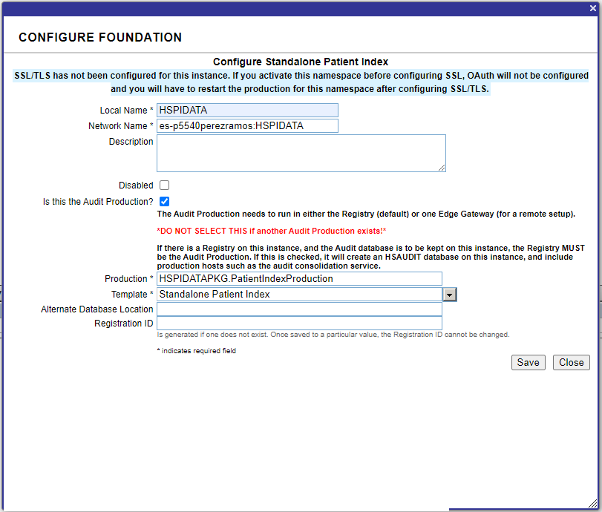This screenshot has width=602, height=512.
Task: Open the Template dropdown arrow
Action: click(449, 295)
